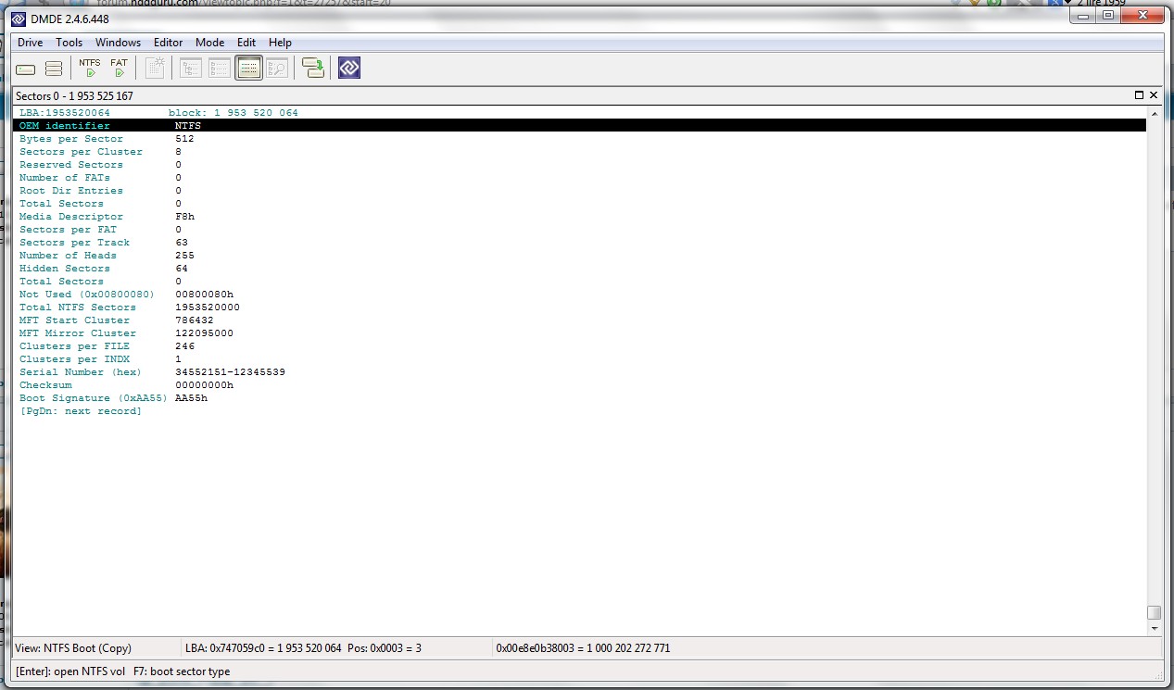Click the mirror cluster value 122095000
The width and height of the screenshot is (1174, 690).
[205, 333]
